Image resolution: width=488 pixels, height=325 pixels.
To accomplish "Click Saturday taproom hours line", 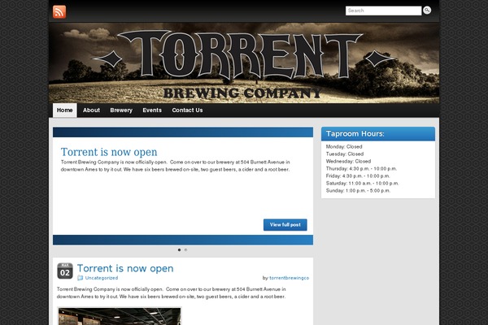I will point(362,184).
